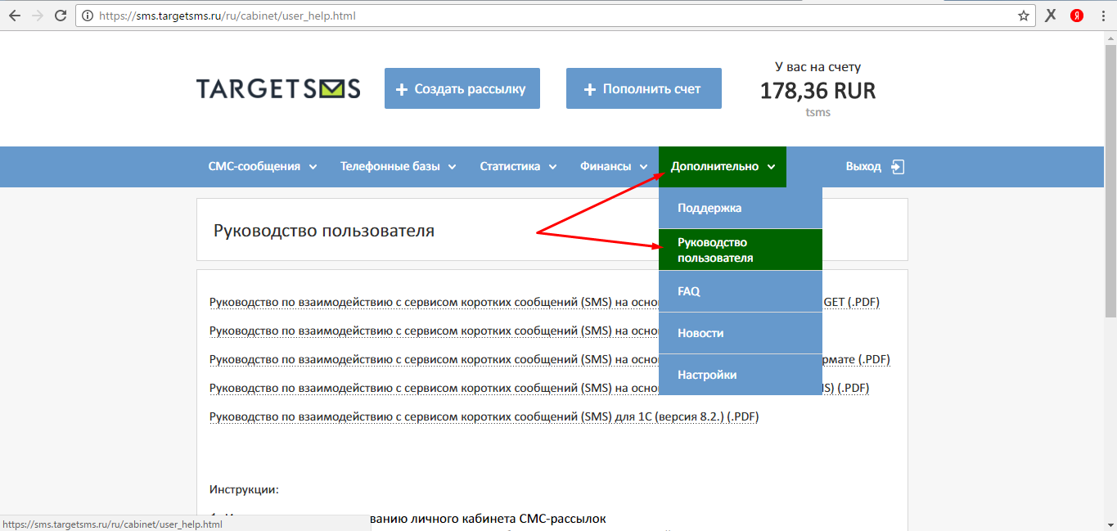The image size is (1117, 531).
Task: Click the Пополнить счет button
Action: 644,88
